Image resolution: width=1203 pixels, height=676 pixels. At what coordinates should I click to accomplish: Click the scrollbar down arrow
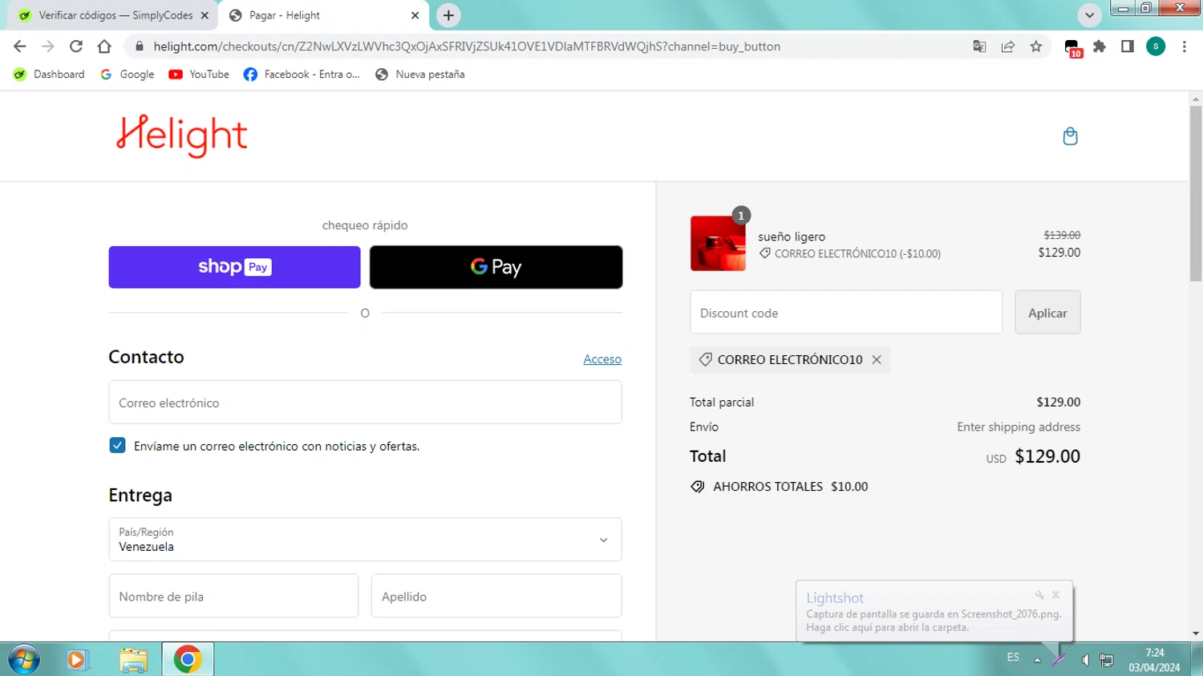point(1196,633)
